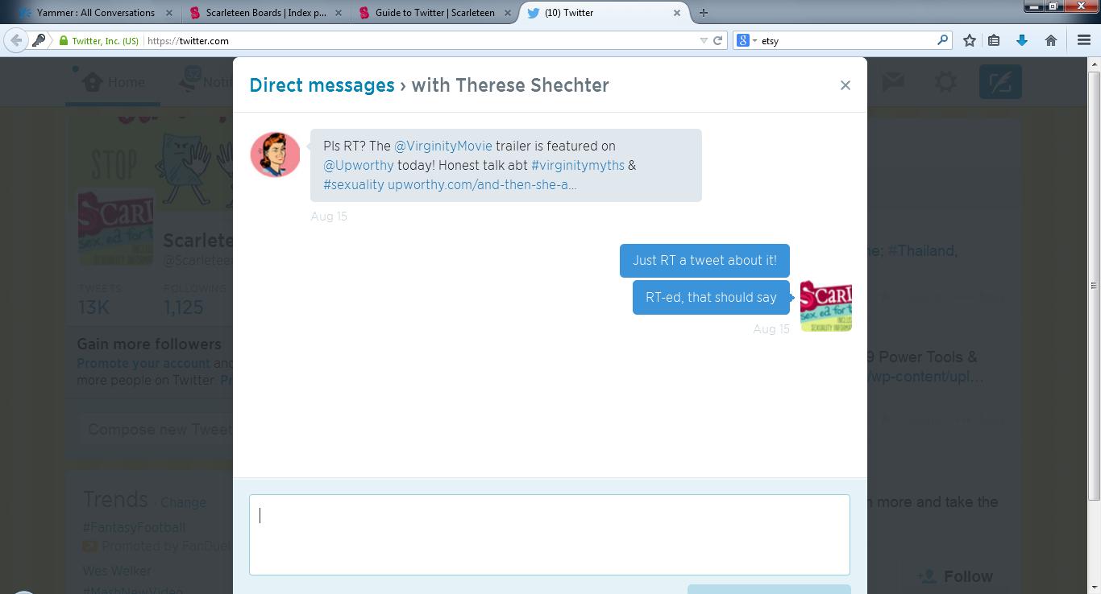
Task: Follow the @VirginityMovie mention link
Action: (x=442, y=146)
